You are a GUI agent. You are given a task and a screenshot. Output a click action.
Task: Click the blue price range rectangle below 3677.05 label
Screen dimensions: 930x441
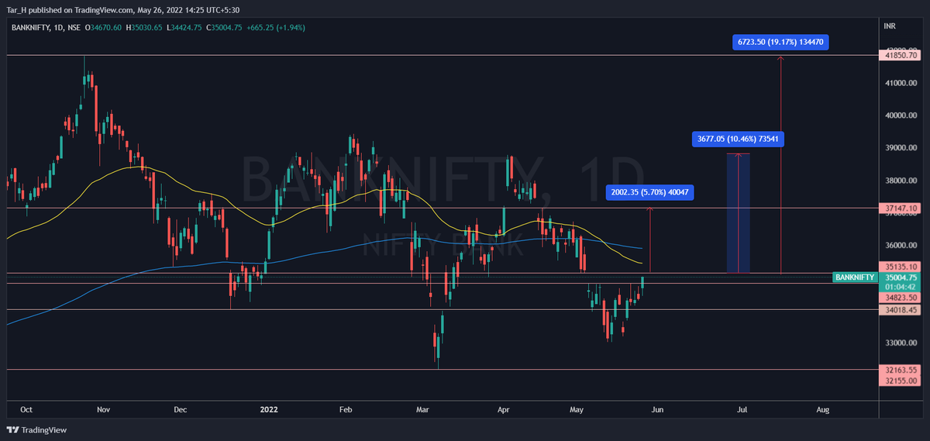[739, 213]
